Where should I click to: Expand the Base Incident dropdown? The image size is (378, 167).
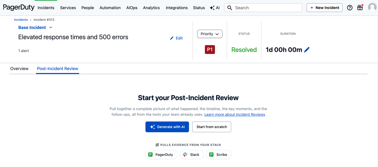[x=35, y=27]
